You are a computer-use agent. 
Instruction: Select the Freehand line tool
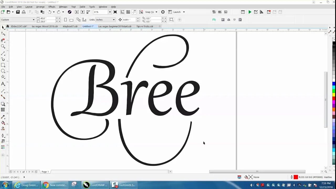point(3,53)
